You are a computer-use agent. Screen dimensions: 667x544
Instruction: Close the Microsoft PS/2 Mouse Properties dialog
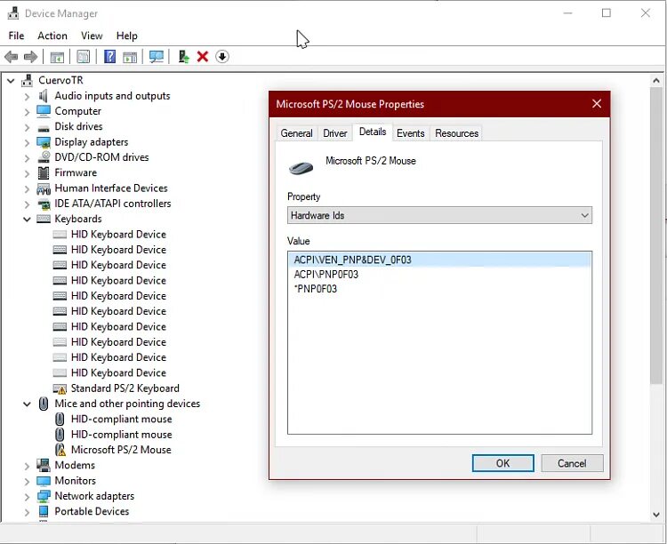(597, 104)
